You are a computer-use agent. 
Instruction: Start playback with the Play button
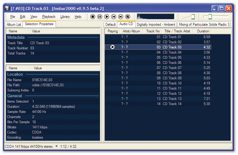click(x=107, y=17)
